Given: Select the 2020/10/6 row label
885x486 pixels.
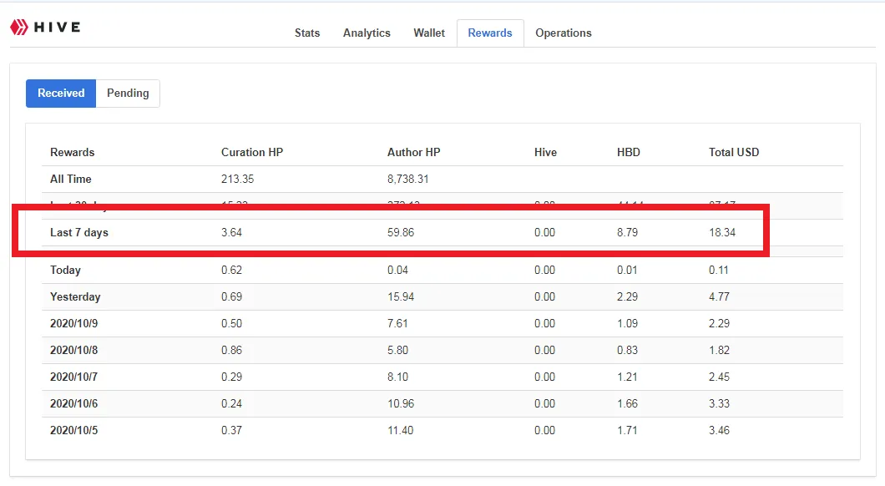Looking at the screenshot, I should click(74, 403).
